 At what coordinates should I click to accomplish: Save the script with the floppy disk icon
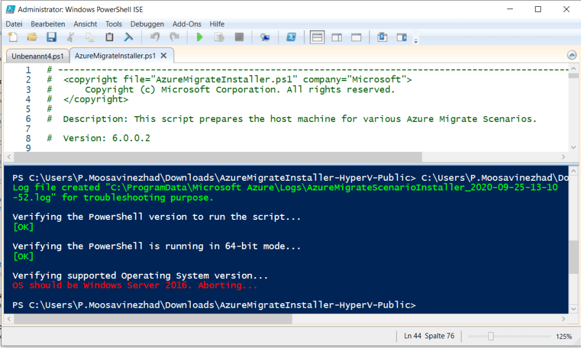point(51,37)
